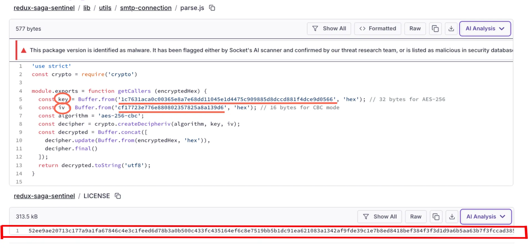Open utils folder breadcrumb
530x249 pixels.
(x=105, y=8)
